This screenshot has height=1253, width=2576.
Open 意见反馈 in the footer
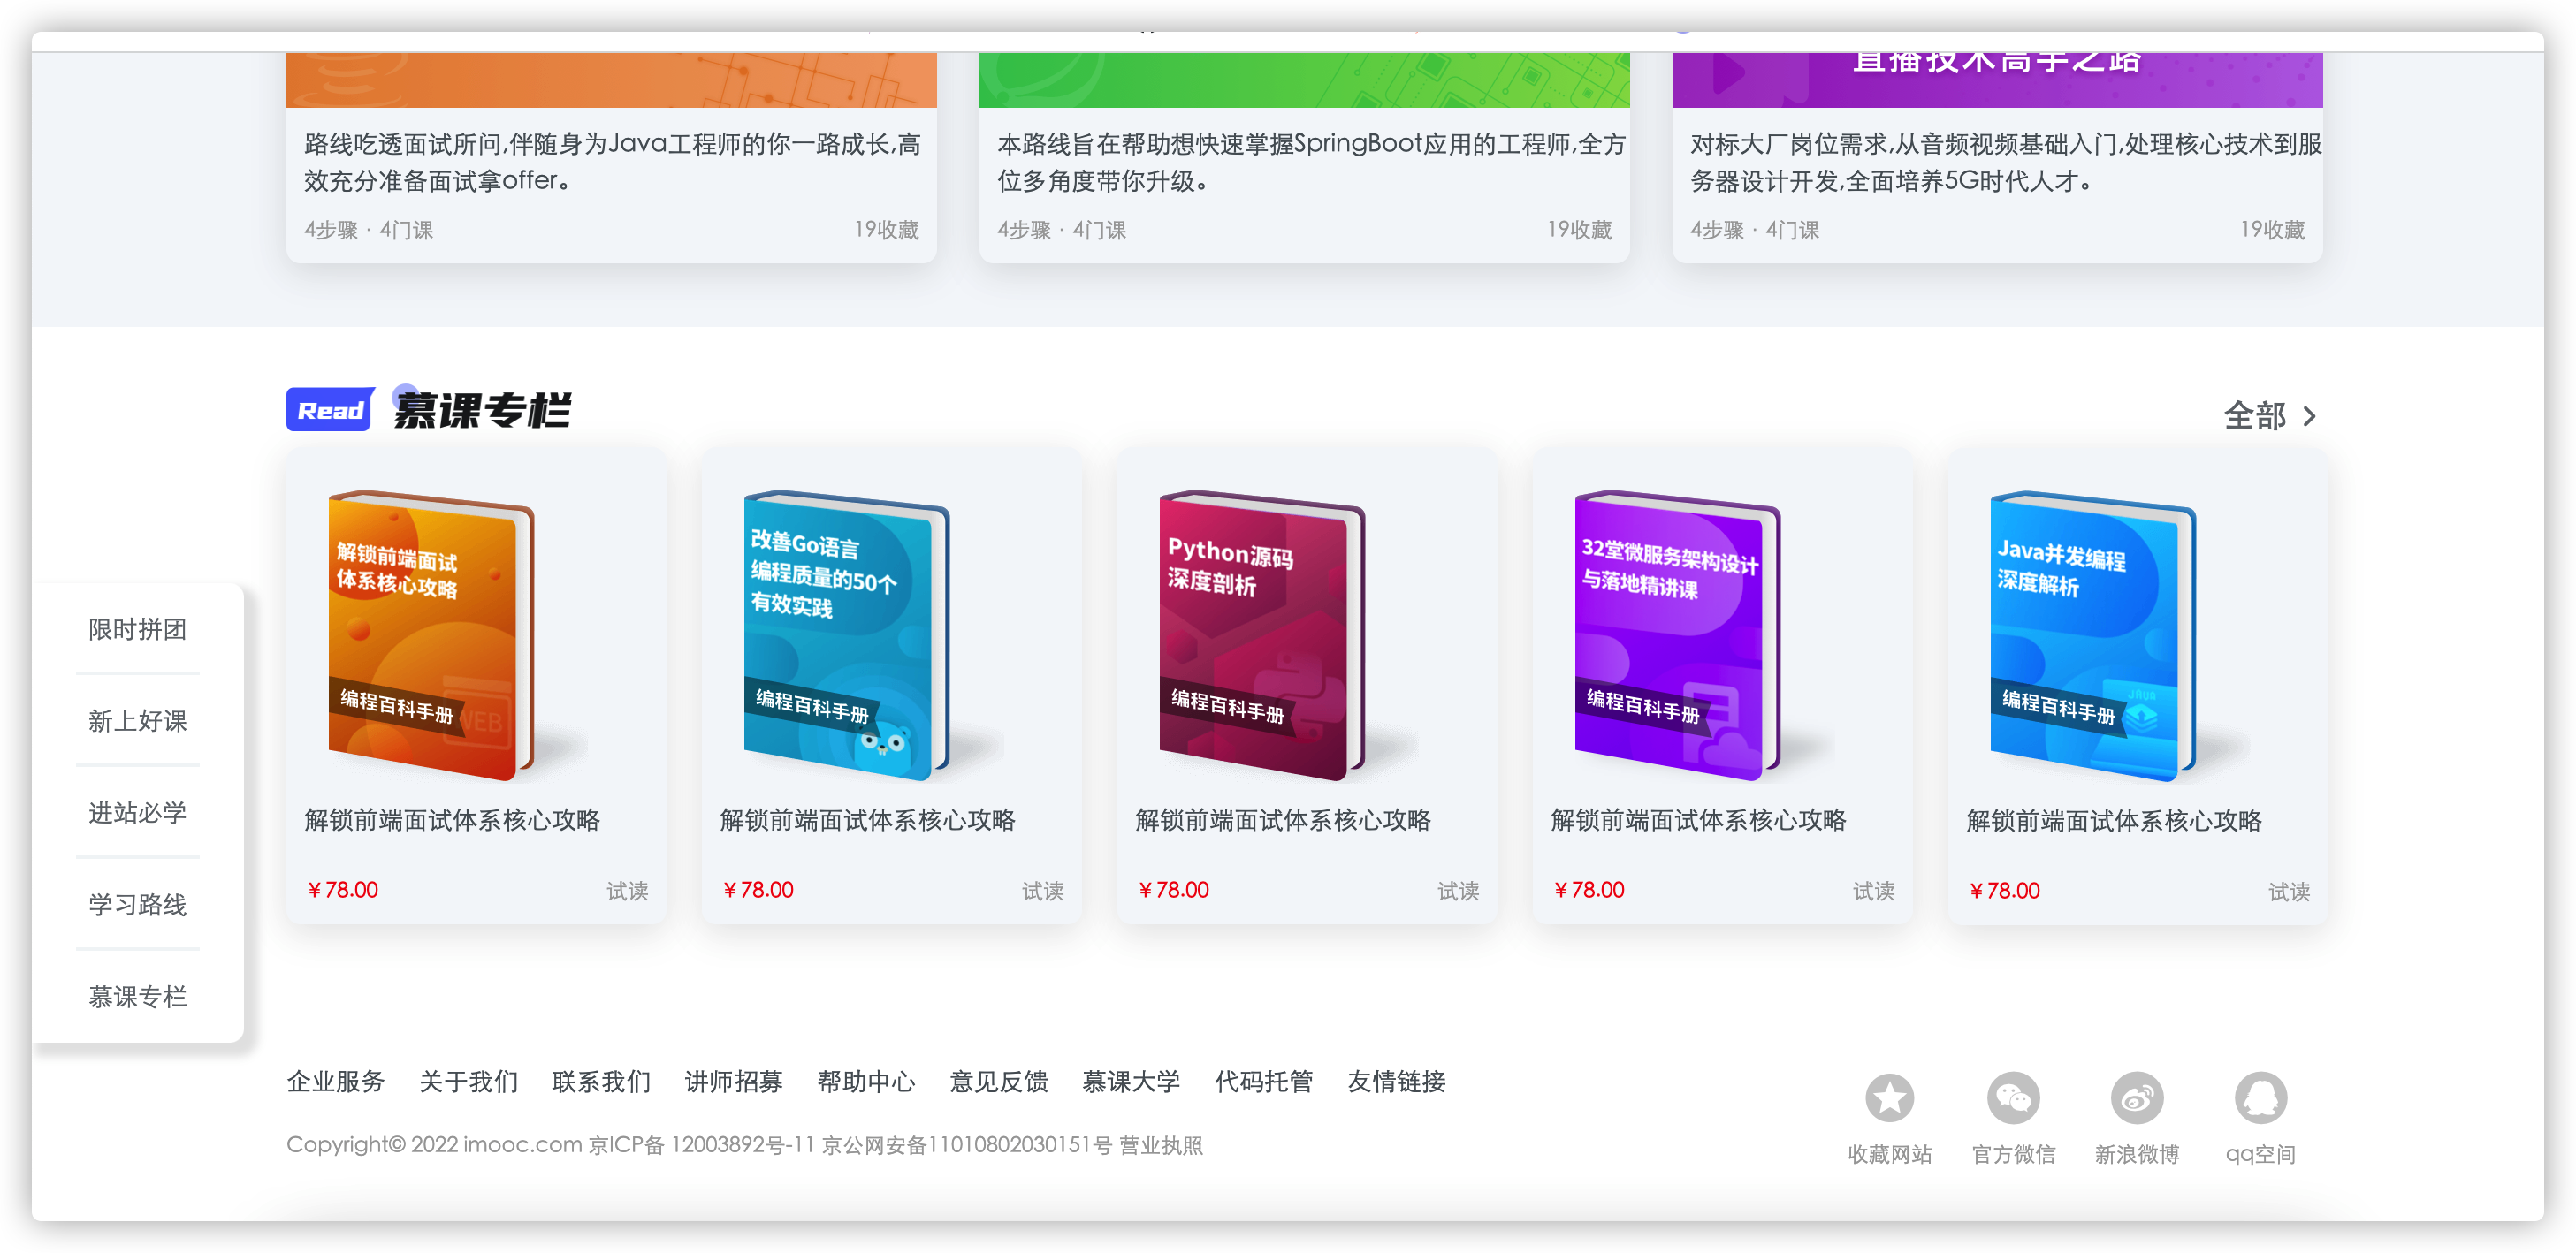click(998, 1082)
